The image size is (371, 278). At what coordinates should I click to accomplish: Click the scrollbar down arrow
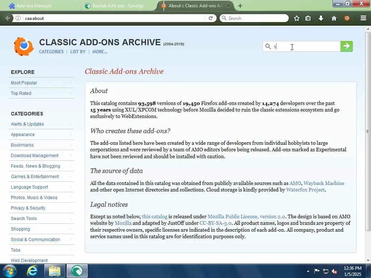click(x=368, y=261)
